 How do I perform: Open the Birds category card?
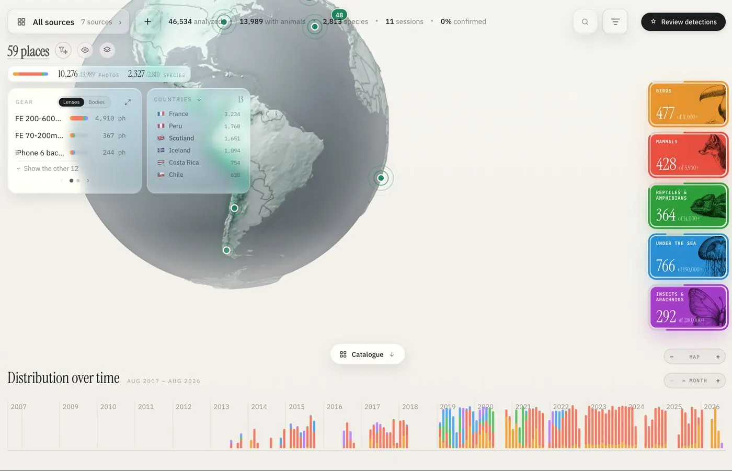coord(688,104)
